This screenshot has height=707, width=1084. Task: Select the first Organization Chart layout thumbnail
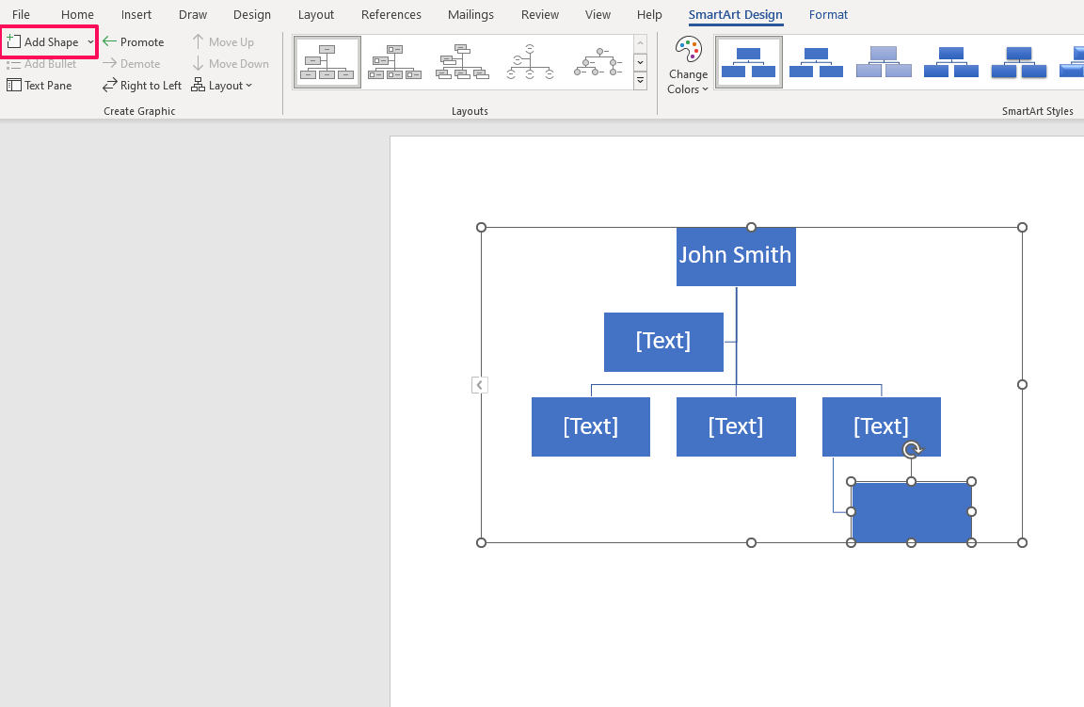(x=327, y=63)
